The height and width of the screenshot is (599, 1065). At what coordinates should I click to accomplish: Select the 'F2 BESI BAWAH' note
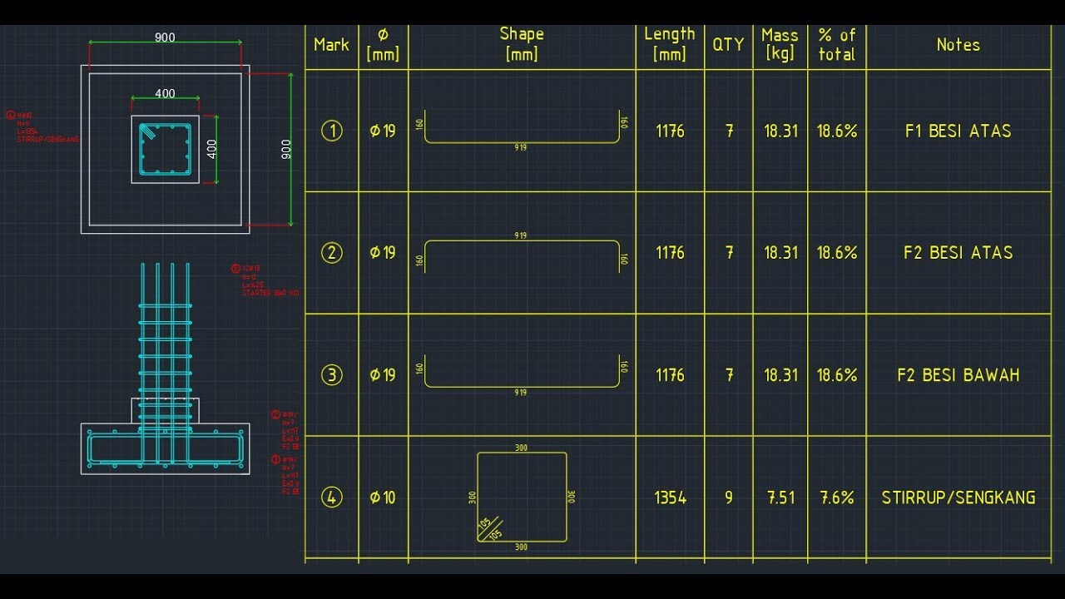tap(958, 375)
